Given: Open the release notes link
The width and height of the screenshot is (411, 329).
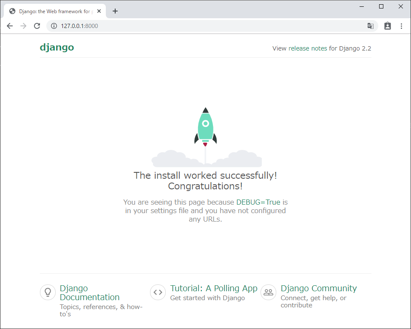Looking at the screenshot, I should [x=308, y=48].
